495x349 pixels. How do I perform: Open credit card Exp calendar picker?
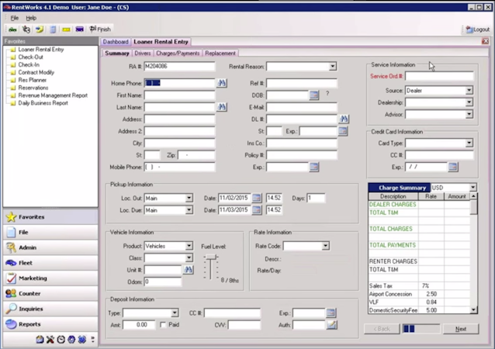click(452, 167)
